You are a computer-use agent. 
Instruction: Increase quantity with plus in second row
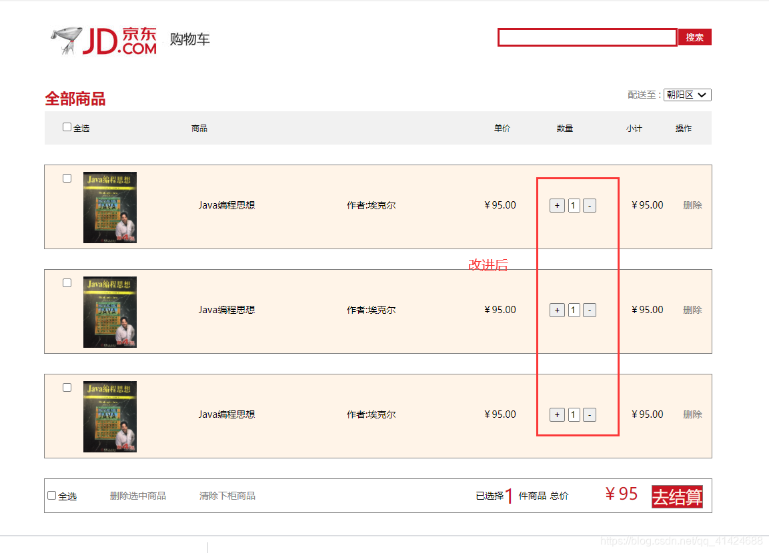(557, 310)
